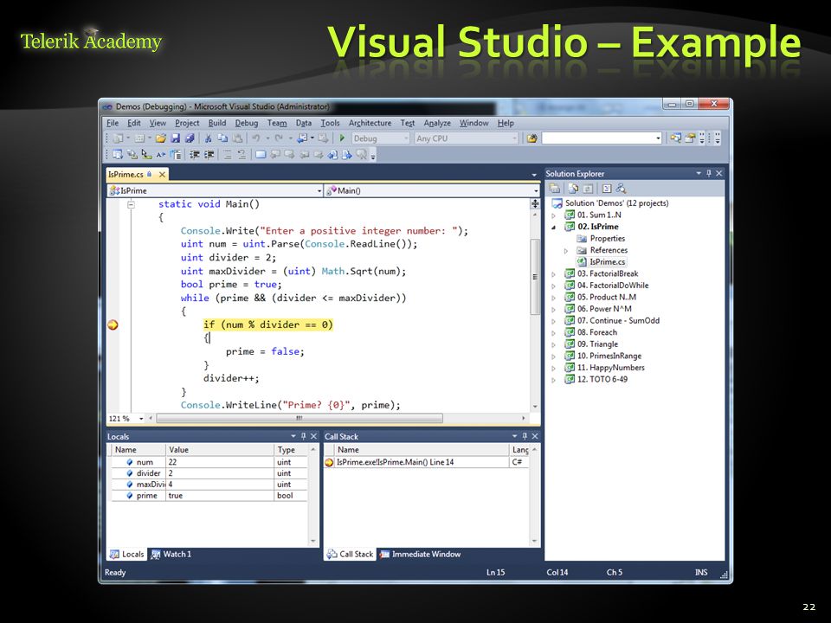831x623 pixels.
Task: Open the Solution Explorer window position menu
Action: coord(699,173)
